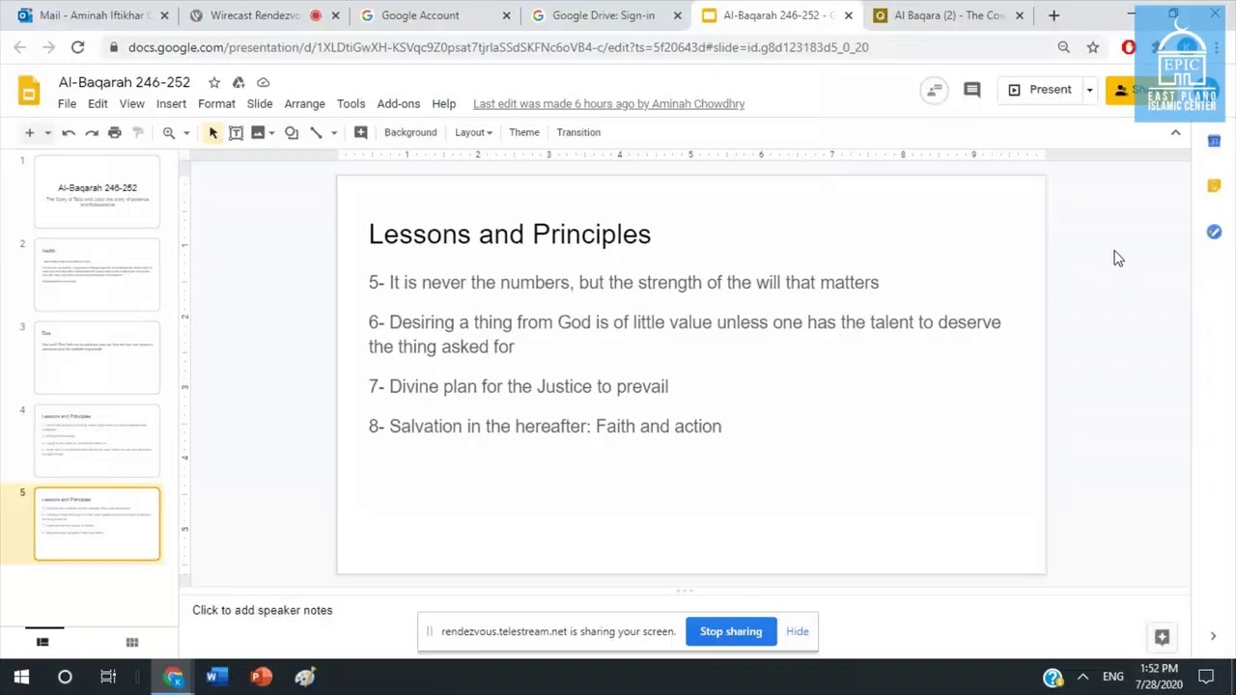Open the Layout dropdown
The height and width of the screenshot is (695, 1236).
click(473, 132)
